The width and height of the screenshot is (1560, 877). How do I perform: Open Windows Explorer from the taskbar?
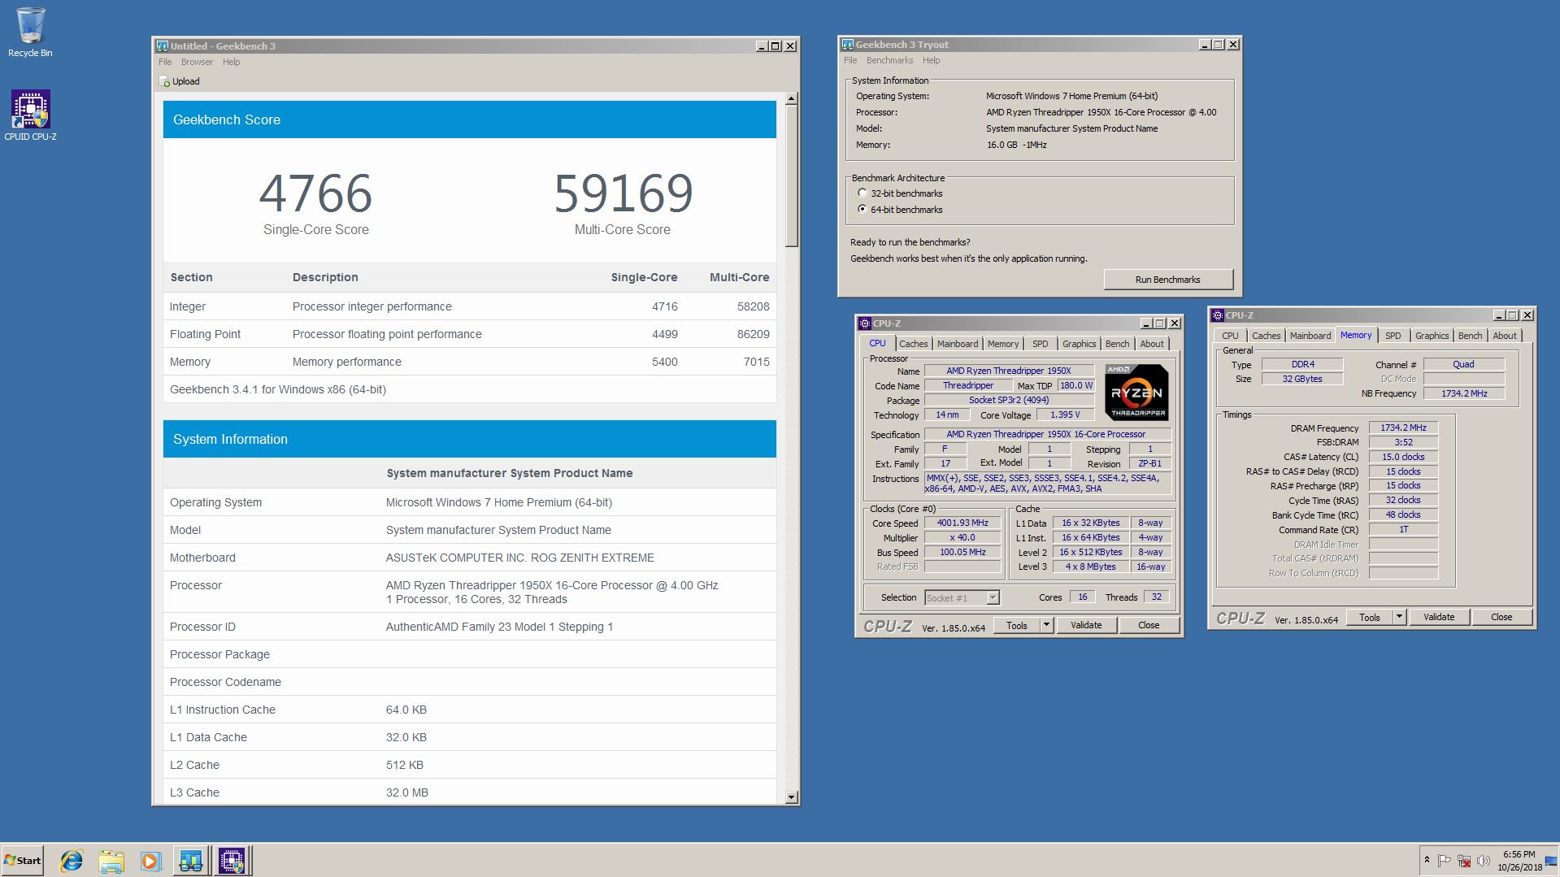(x=111, y=861)
